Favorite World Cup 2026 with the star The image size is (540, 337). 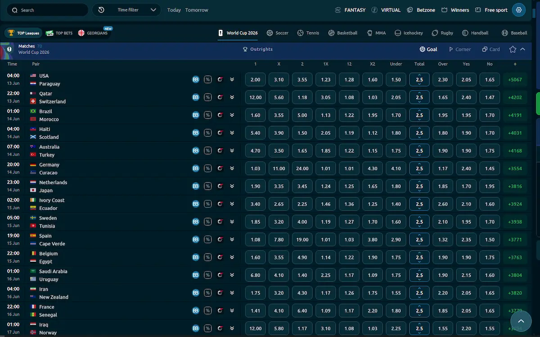[x=513, y=49]
